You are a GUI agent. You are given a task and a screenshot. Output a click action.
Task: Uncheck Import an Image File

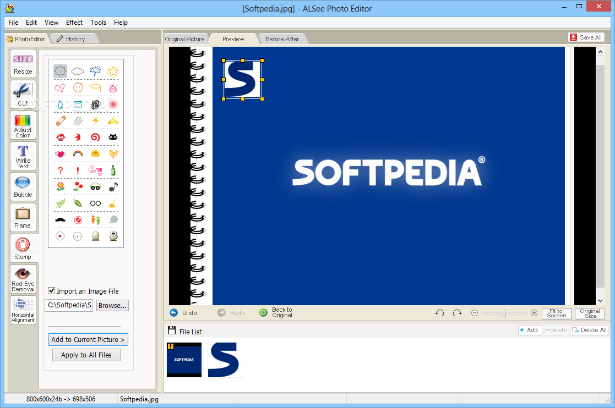pyautogui.click(x=51, y=290)
